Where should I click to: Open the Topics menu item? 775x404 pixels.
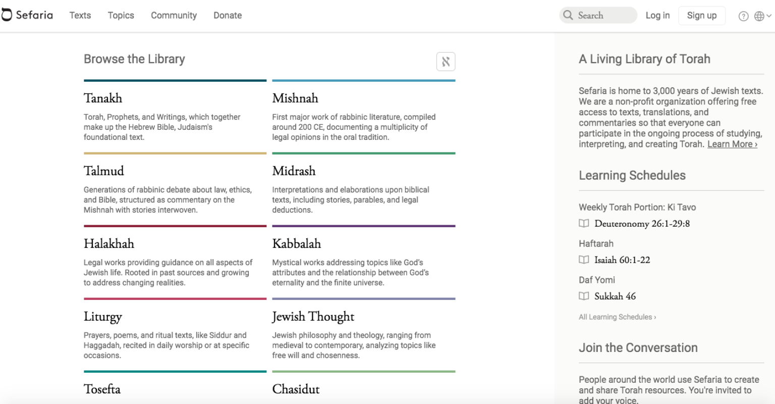point(121,15)
